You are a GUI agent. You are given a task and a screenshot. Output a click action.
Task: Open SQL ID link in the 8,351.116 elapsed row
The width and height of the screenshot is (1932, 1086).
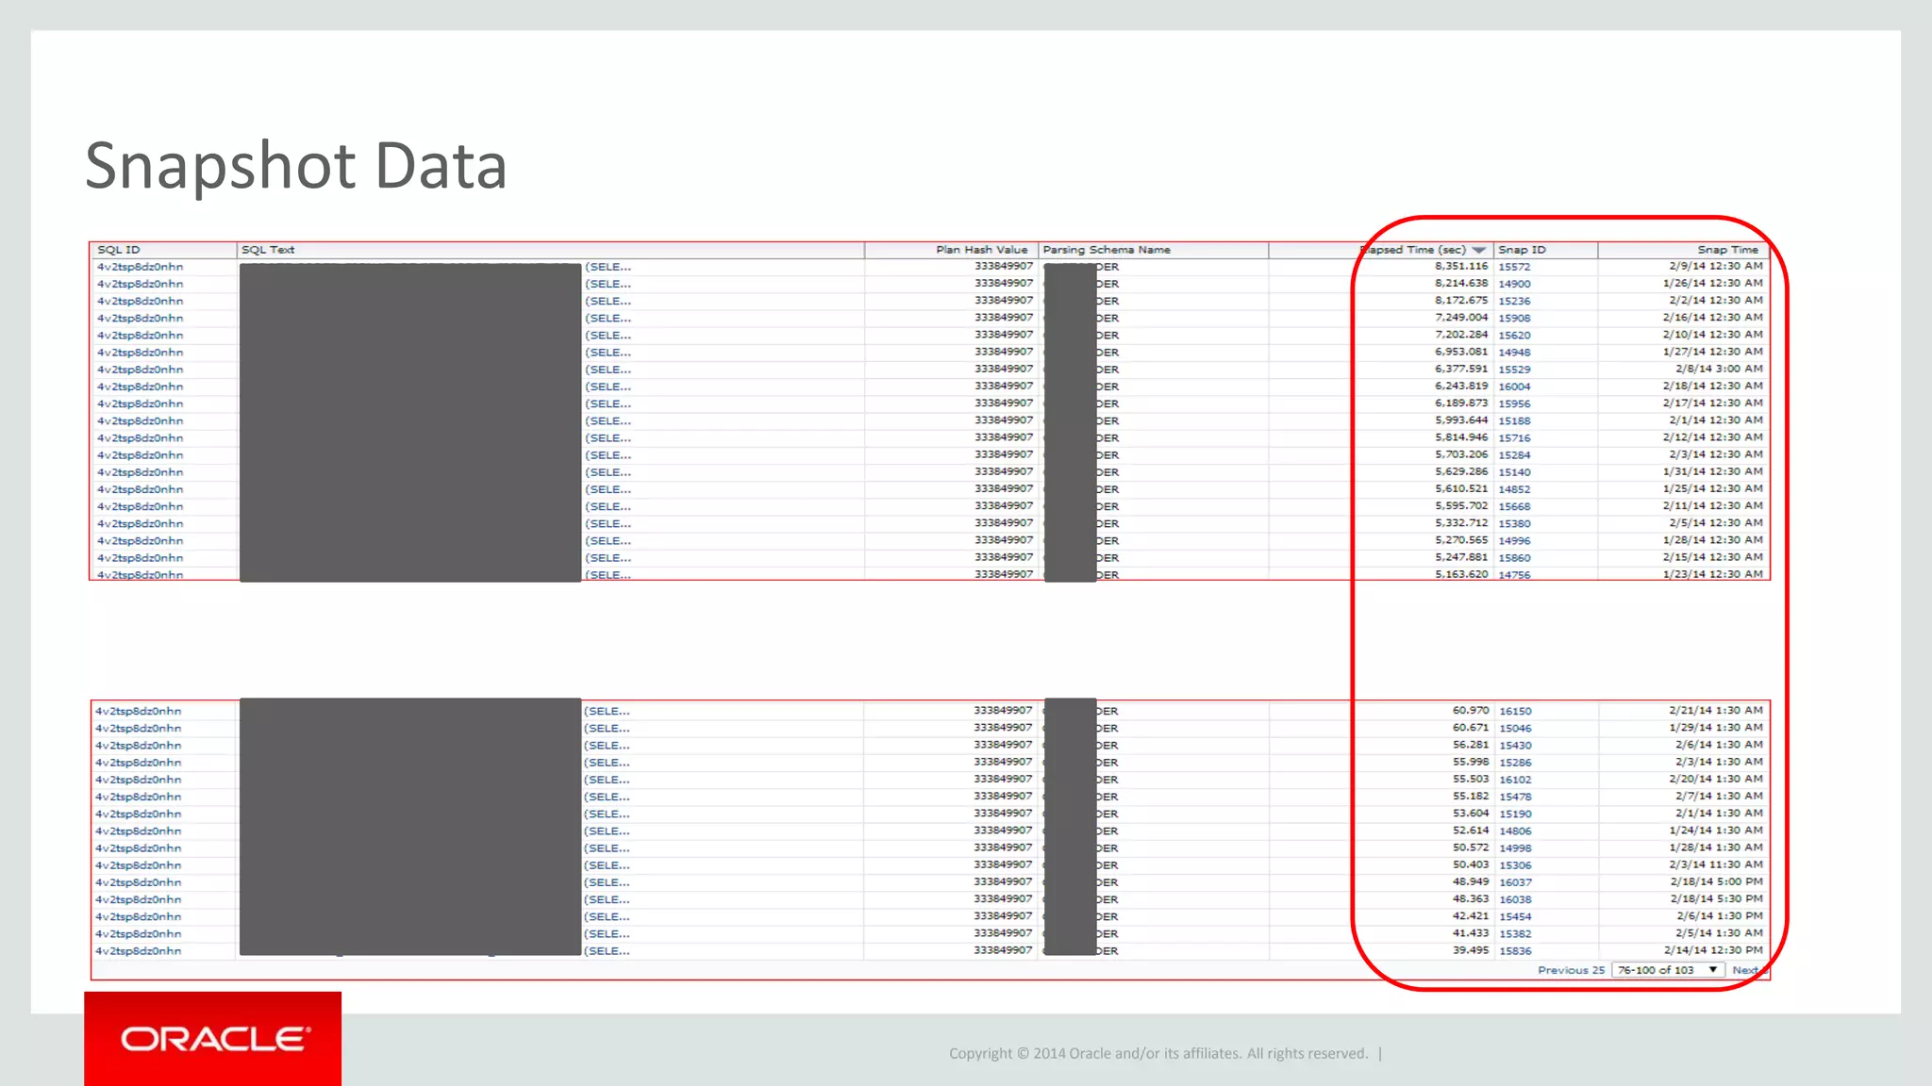(x=141, y=267)
